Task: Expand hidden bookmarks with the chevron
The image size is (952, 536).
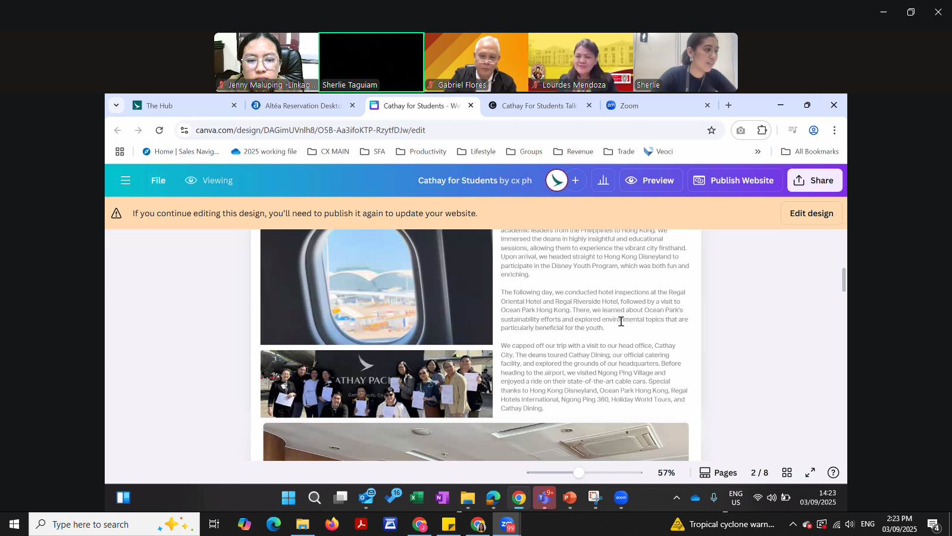Action: point(757,152)
